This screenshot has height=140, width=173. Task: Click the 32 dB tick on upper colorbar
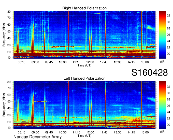pyautogui.click(x=168, y=16)
